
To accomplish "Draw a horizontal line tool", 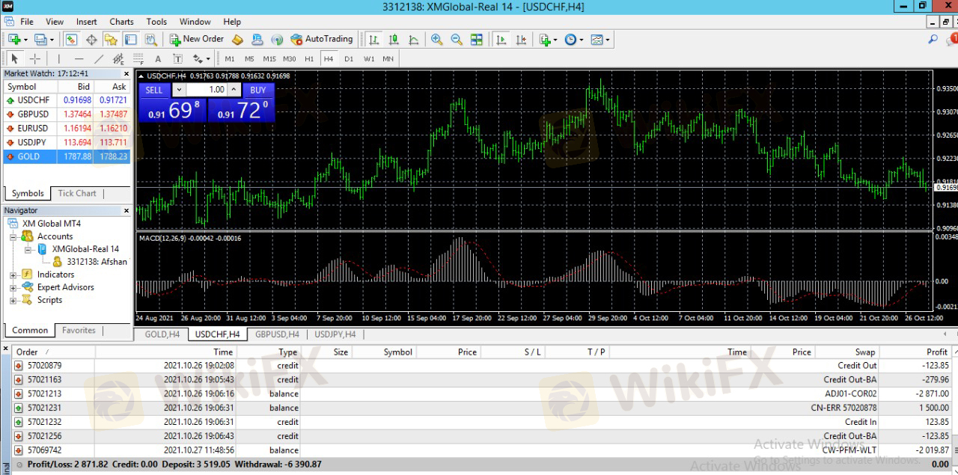I will [x=79, y=58].
